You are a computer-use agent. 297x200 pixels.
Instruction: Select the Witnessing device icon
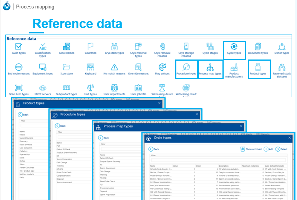162,88
